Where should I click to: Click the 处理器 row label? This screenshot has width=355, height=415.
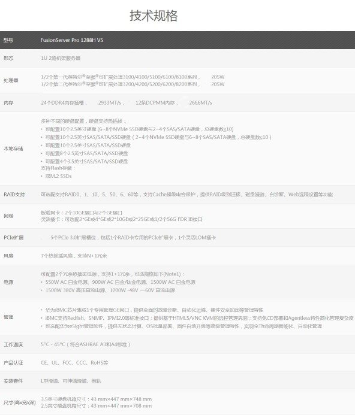tap(11, 80)
